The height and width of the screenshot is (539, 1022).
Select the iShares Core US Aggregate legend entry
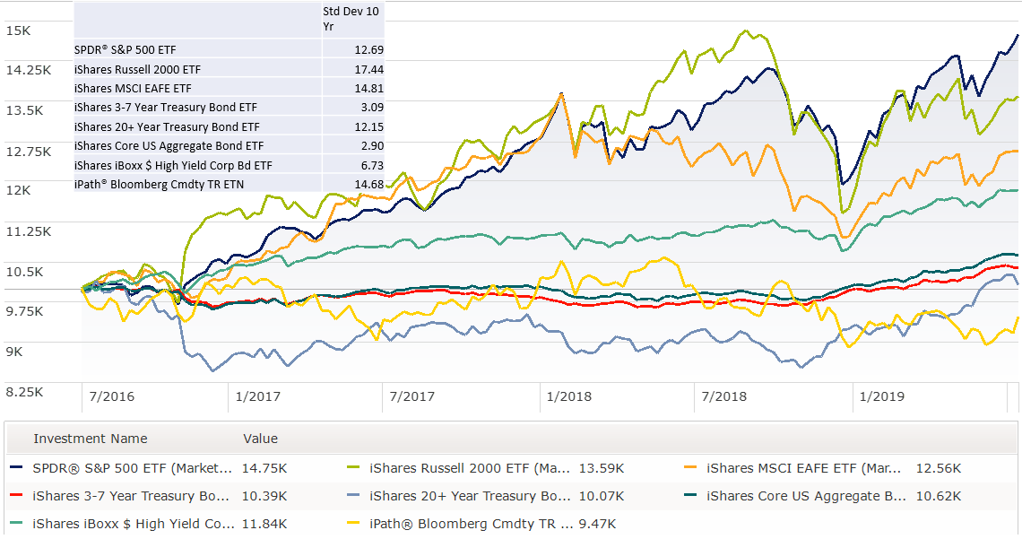[x=790, y=496]
